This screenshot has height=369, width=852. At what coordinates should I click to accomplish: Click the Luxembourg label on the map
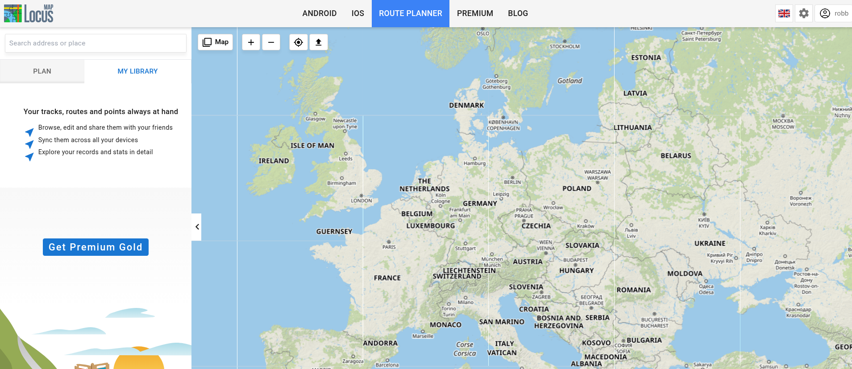click(x=430, y=225)
